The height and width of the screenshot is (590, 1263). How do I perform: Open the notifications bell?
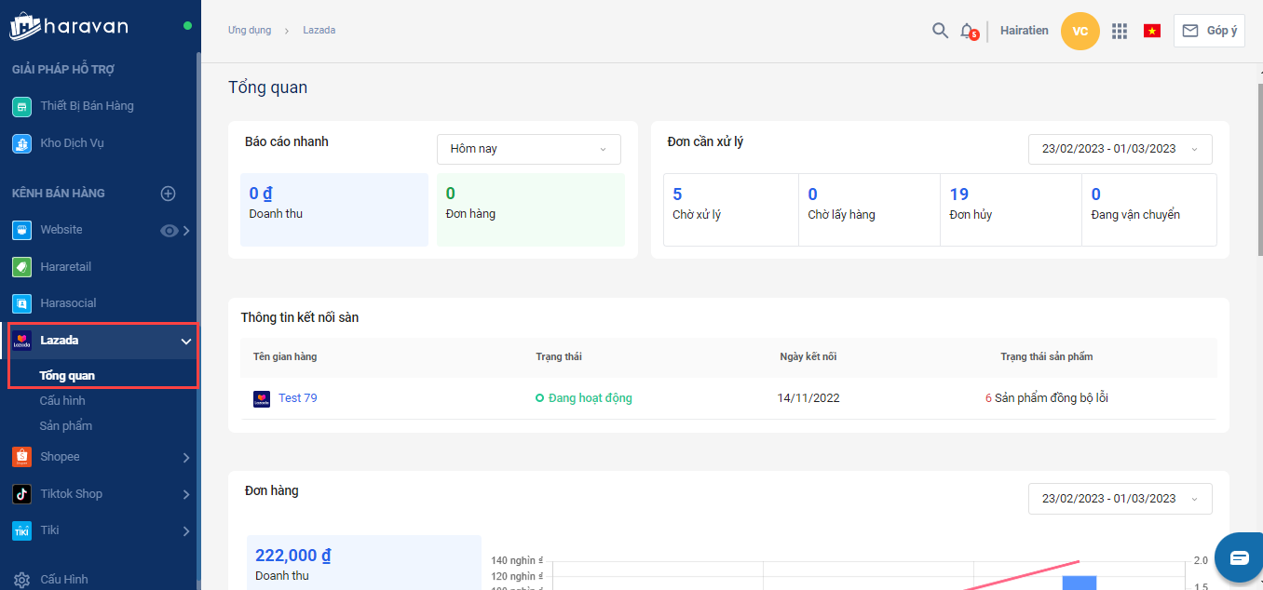pos(968,31)
